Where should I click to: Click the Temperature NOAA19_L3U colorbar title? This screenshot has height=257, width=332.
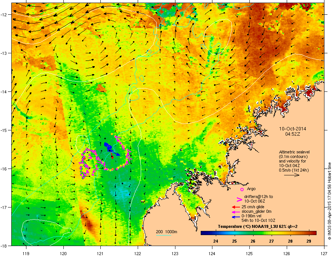258,226
